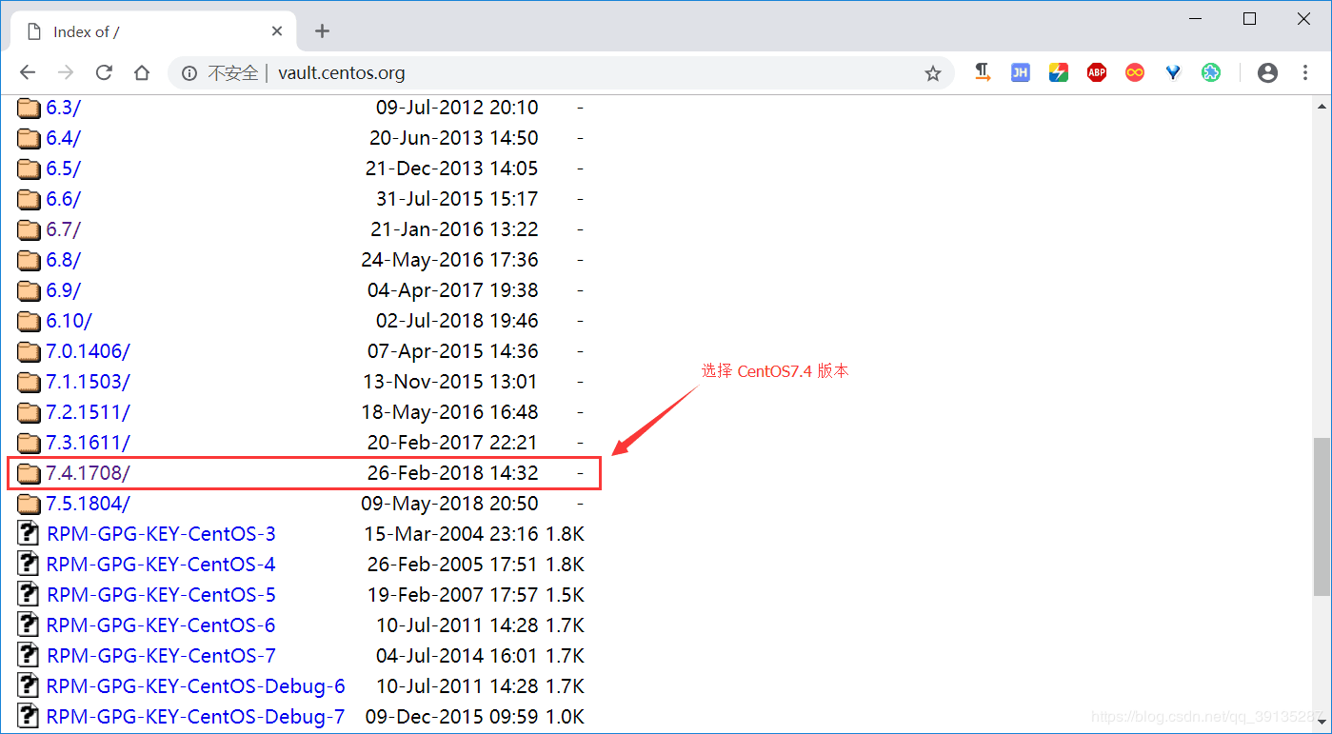This screenshot has width=1332, height=734.
Task: Click the date '02-Jul-2018 19:46'
Action: point(457,321)
